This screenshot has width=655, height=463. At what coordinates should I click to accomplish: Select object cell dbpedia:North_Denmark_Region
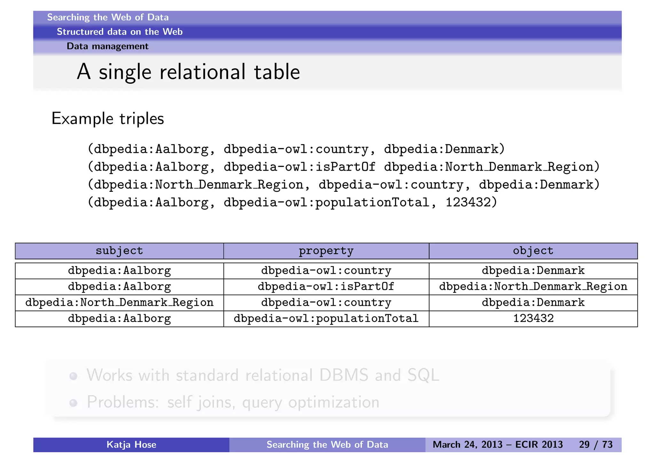tap(533, 287)
